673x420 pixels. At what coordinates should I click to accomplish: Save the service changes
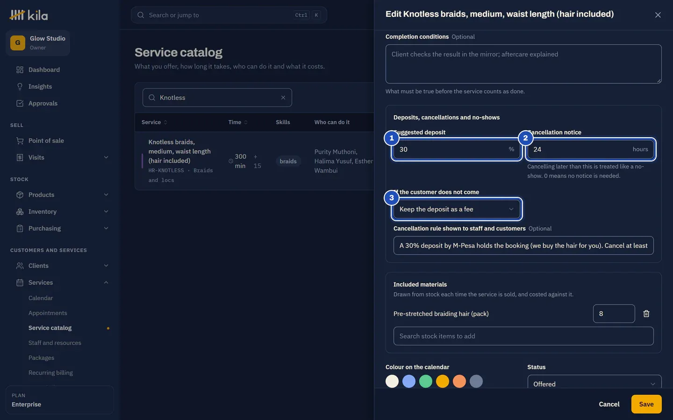click(646, 404)
